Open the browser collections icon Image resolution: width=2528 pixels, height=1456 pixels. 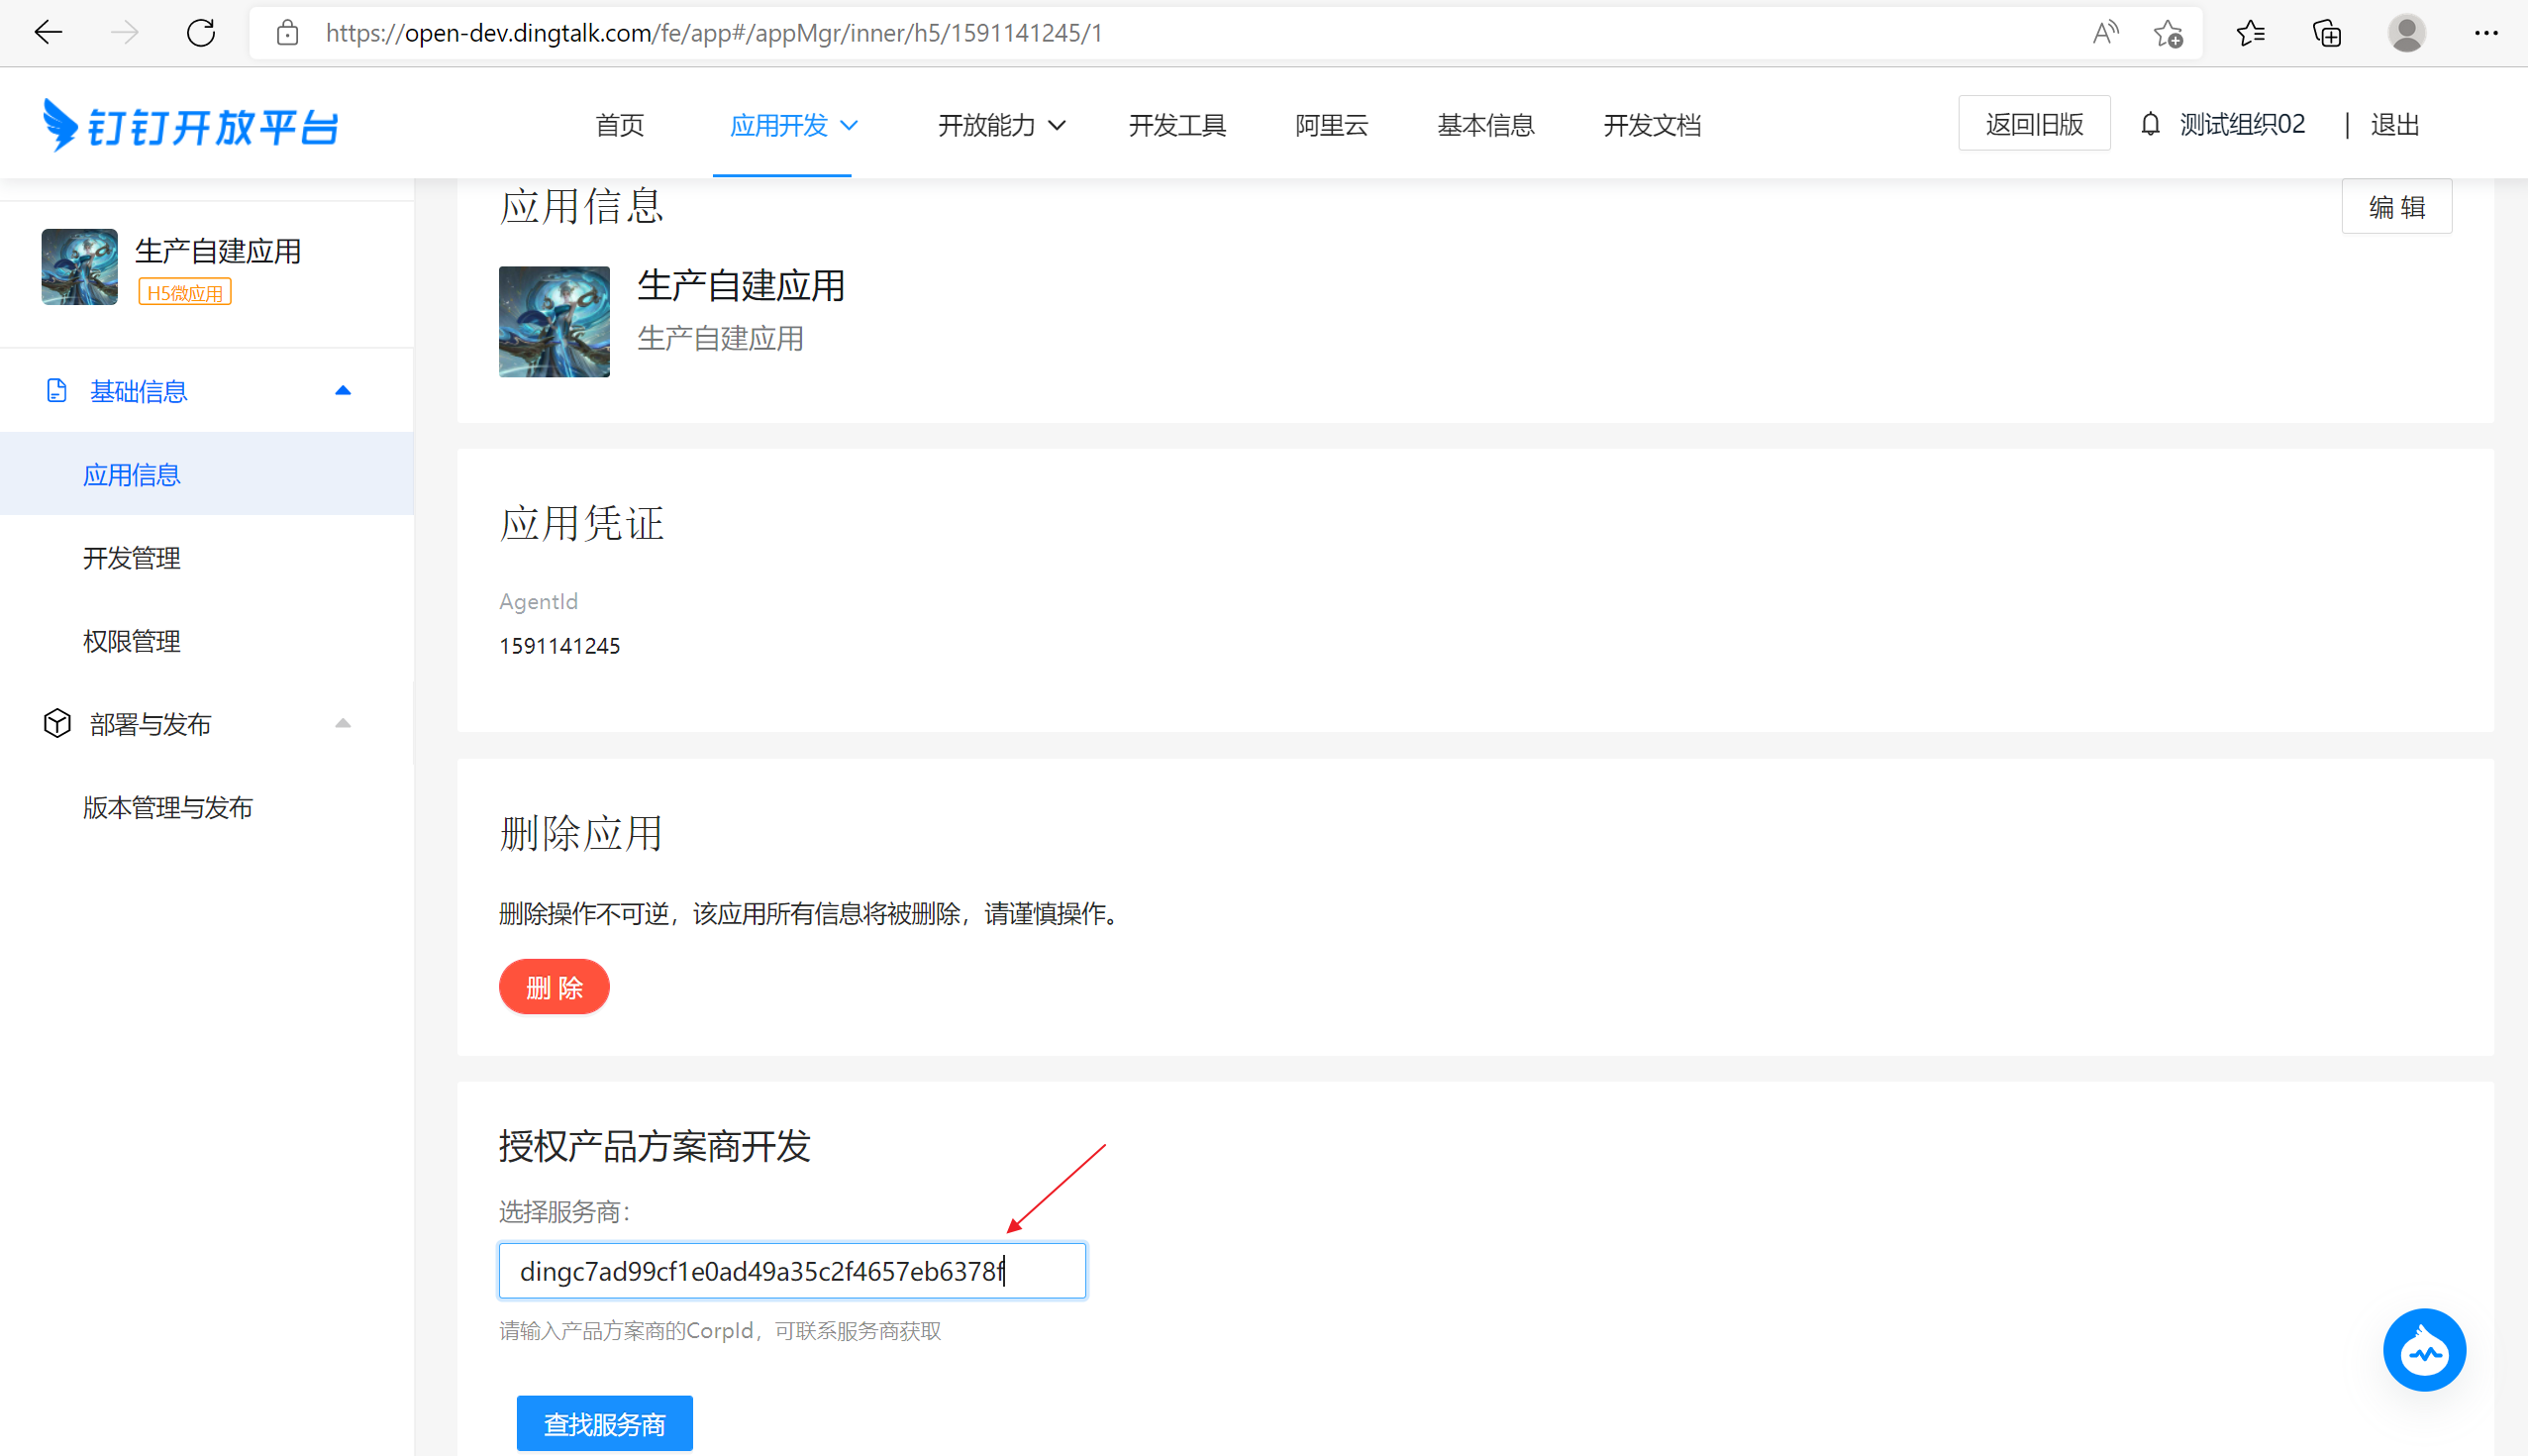point(2327,33)
